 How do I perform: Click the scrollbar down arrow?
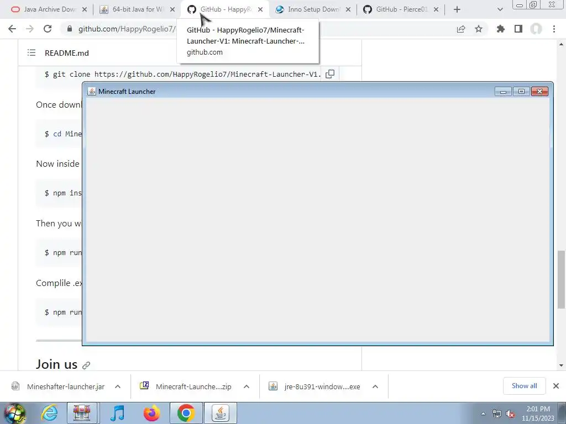[561, 365]
